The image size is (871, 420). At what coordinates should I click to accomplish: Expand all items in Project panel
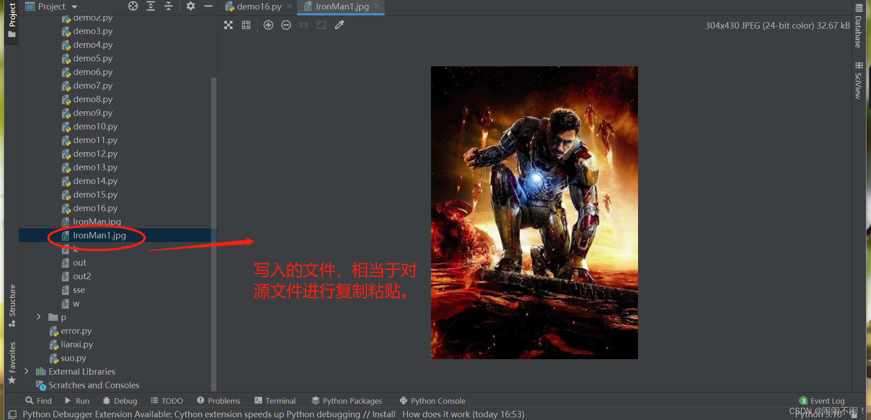coord(151,6)
